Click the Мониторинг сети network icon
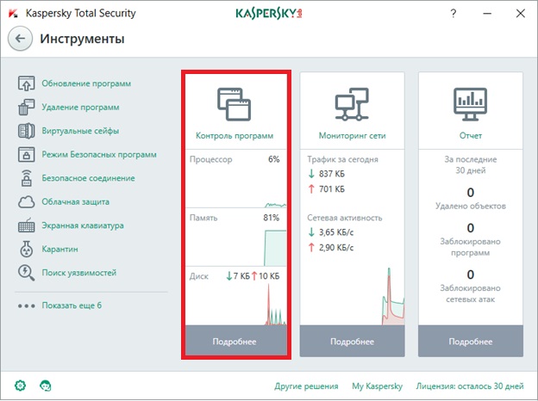 pyautogui.click(x=352, y=104)
